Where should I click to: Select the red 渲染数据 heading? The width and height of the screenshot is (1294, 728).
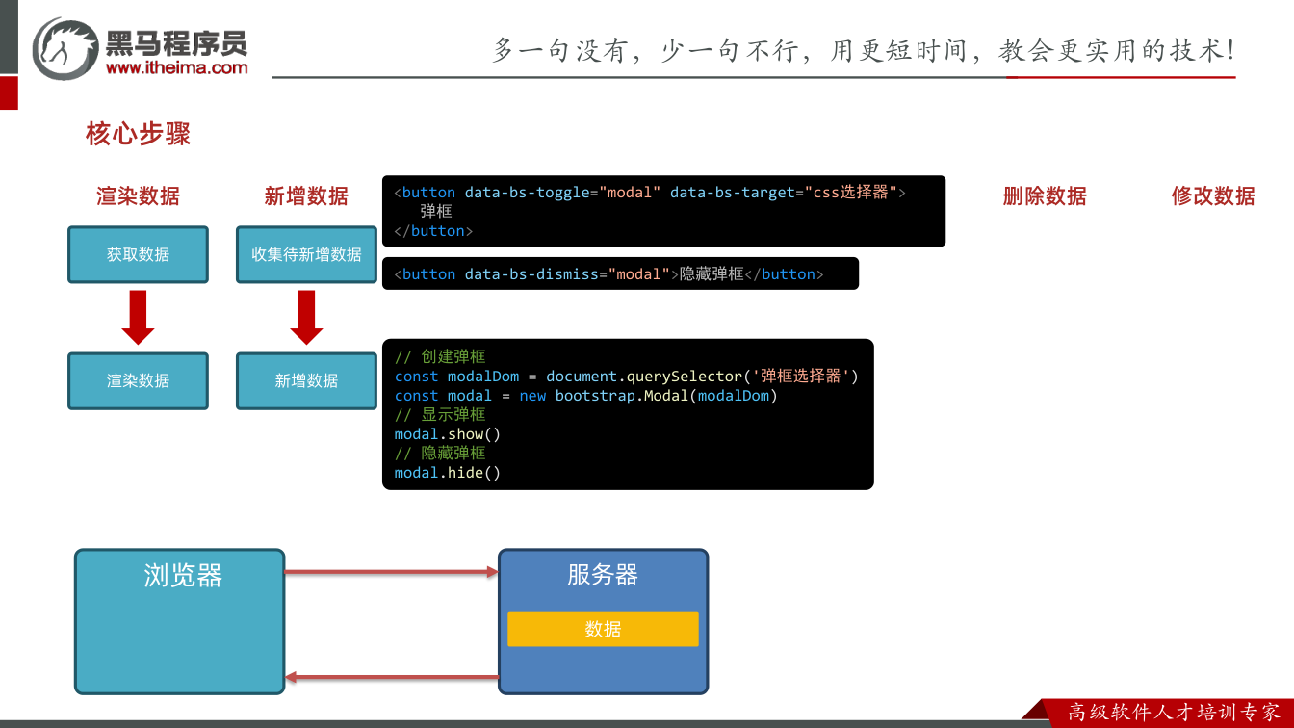tap(138, 196)
